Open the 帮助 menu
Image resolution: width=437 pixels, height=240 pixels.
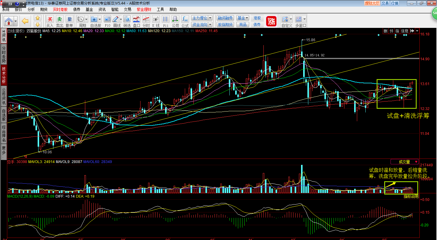(x=173, y=9)
